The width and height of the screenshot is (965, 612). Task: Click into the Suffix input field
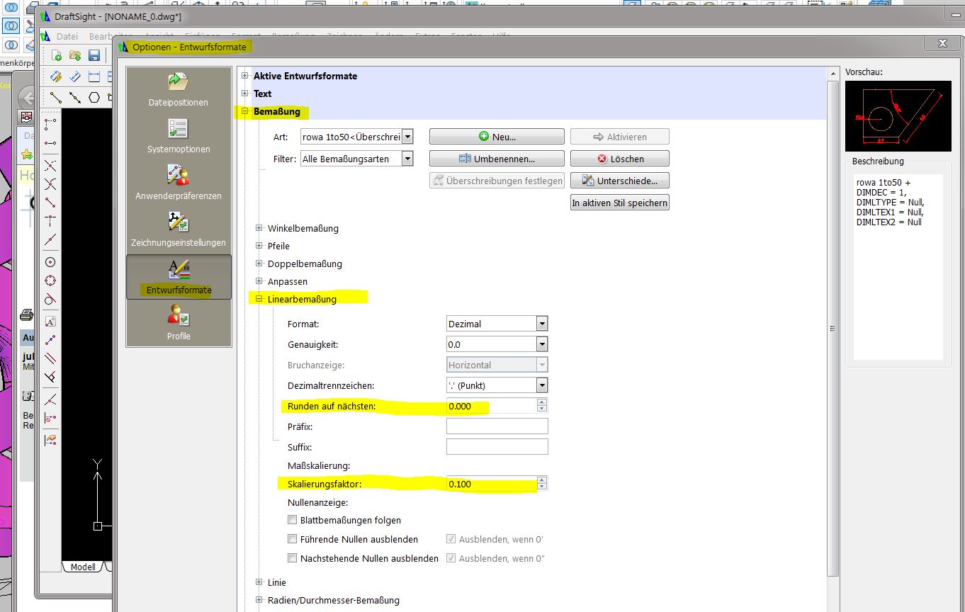coord(497,447)
